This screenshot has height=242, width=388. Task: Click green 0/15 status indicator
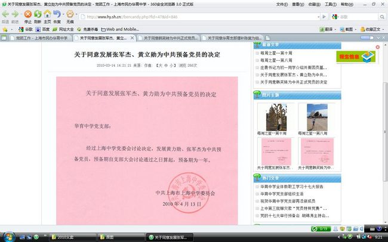pyautogui.click(x=321, y=229)
